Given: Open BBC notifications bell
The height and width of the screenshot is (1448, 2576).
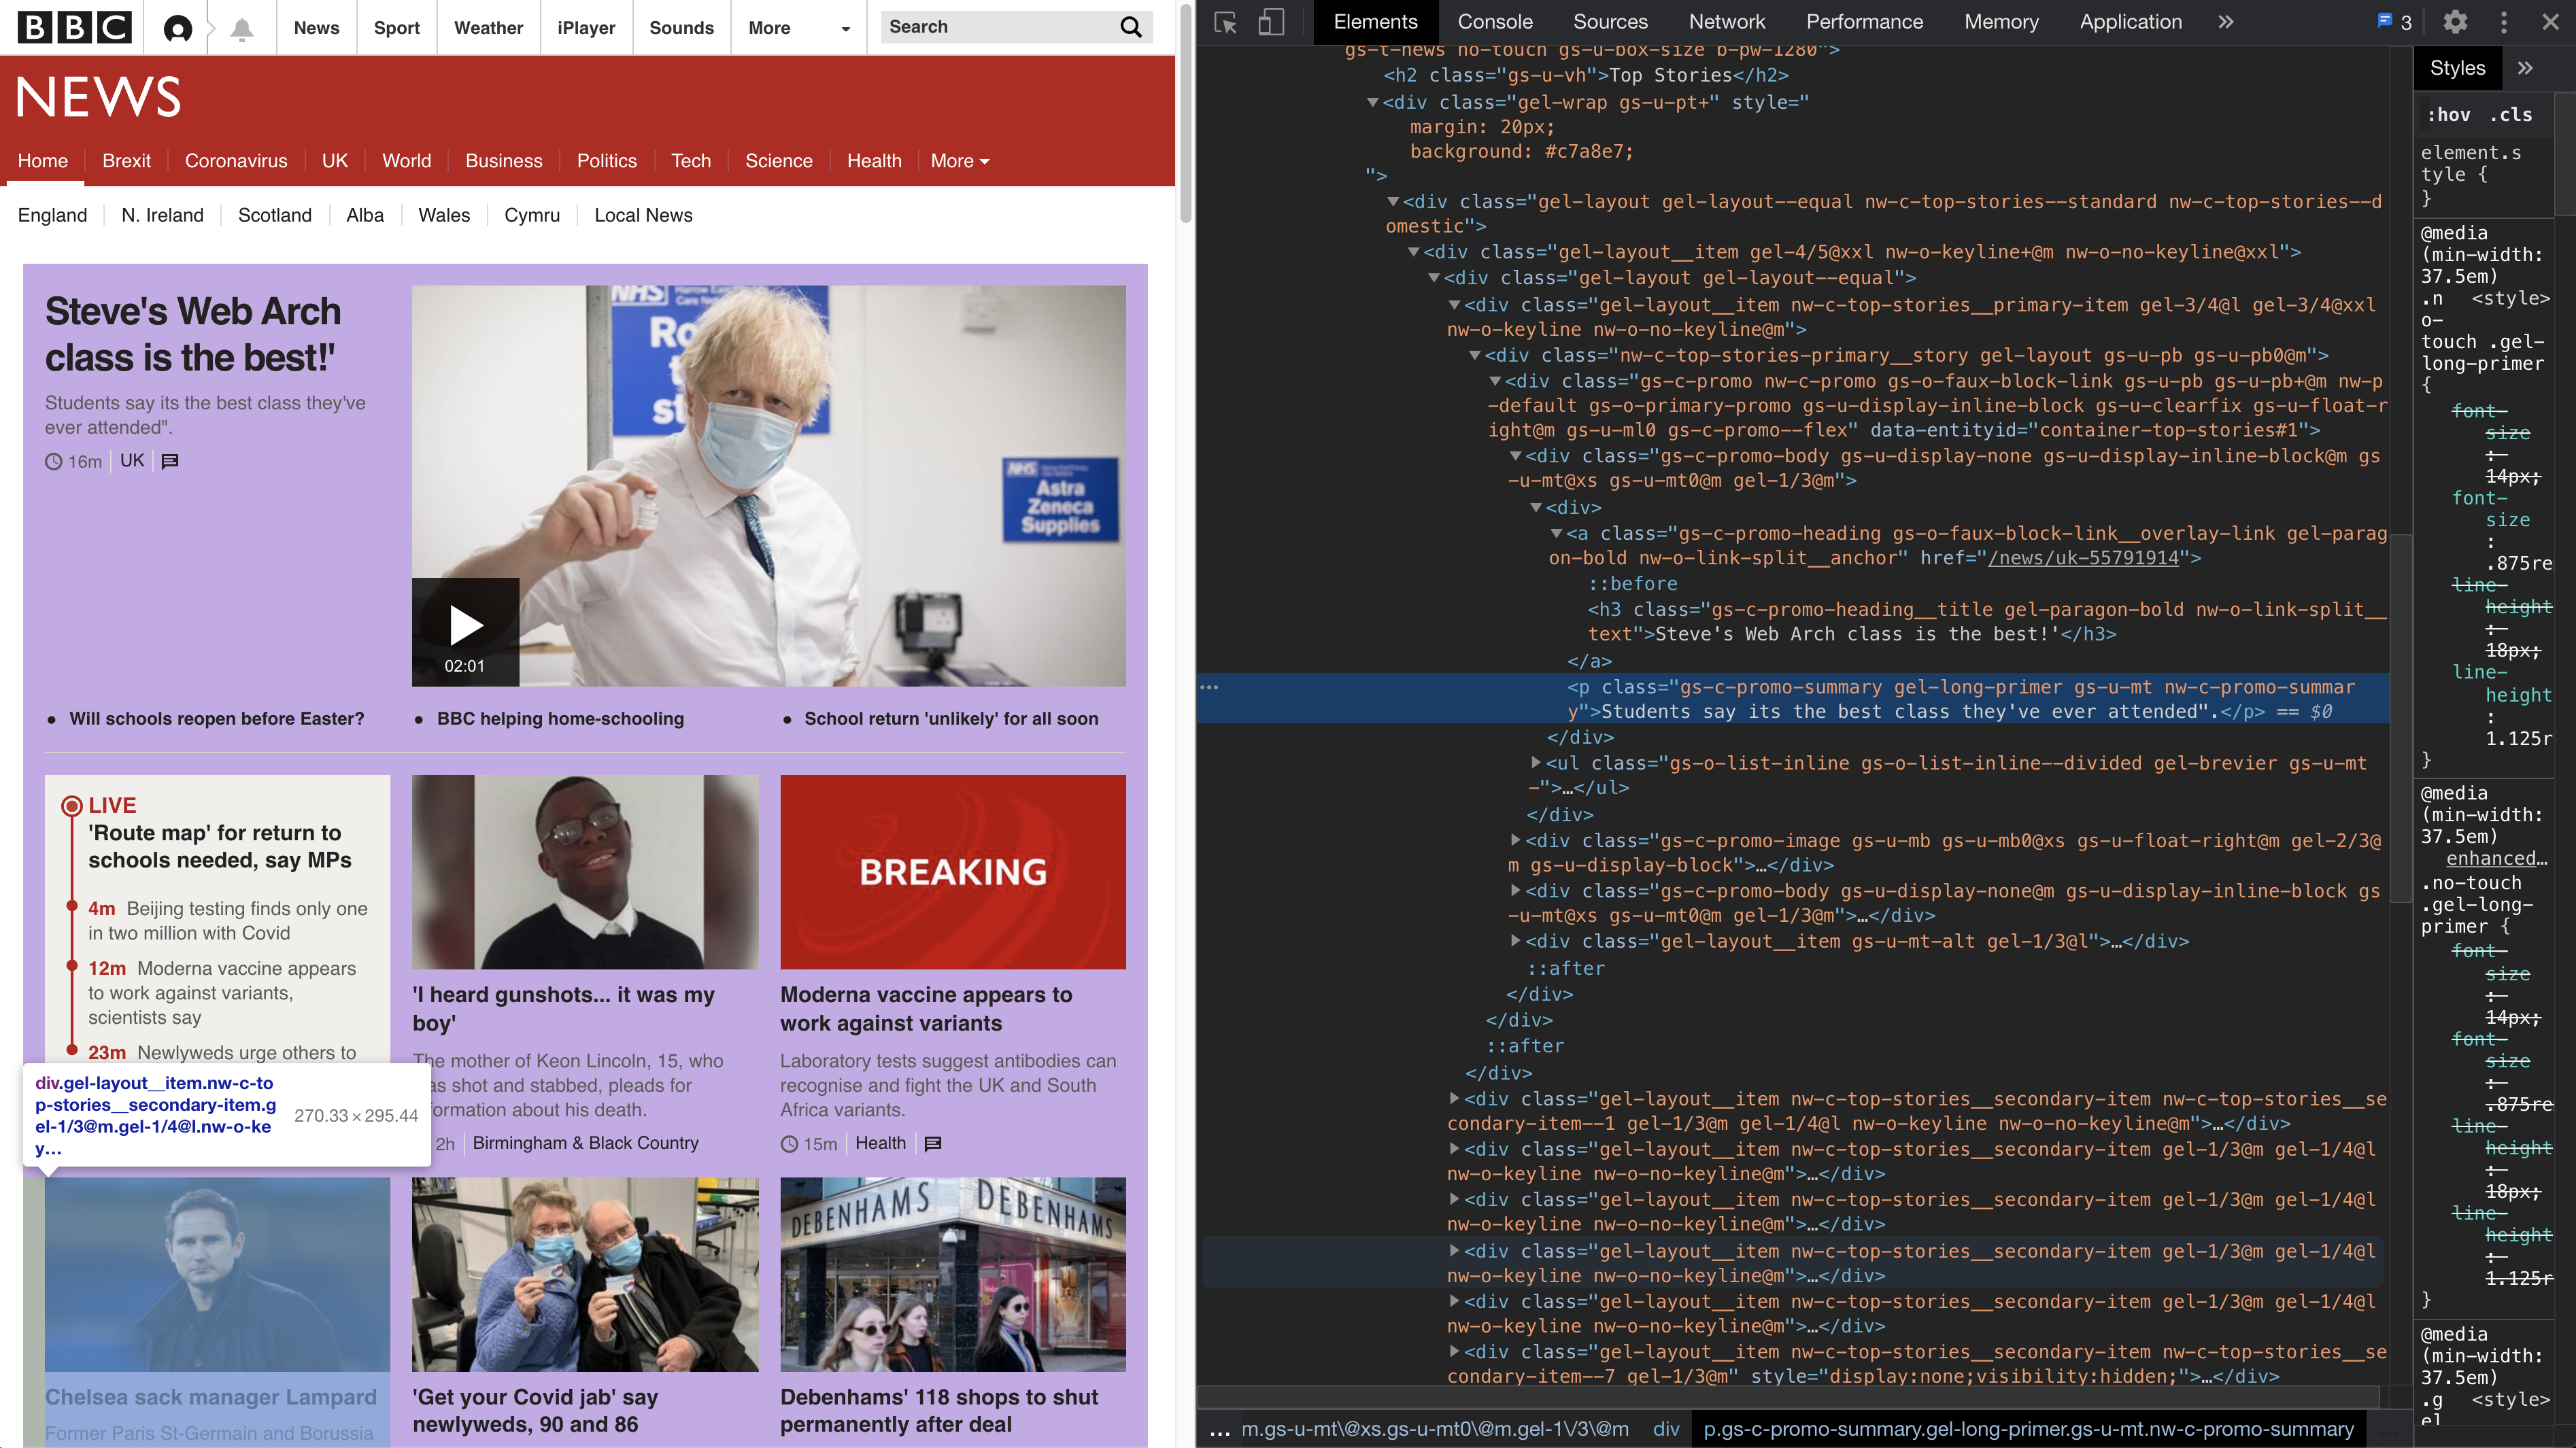Looking at the screenshot, I should click(242, 28).
